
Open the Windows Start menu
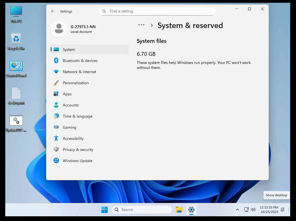coord(104,210)
